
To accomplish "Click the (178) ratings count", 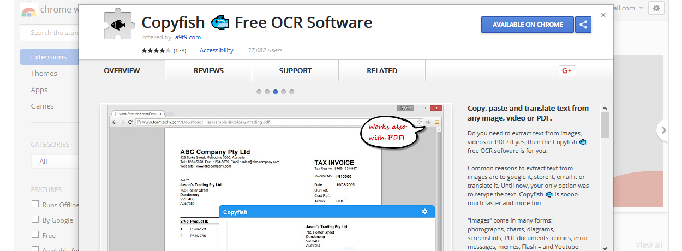I will point(180,50).
